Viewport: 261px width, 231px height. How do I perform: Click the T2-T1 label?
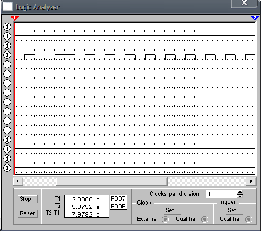point(53,213)
